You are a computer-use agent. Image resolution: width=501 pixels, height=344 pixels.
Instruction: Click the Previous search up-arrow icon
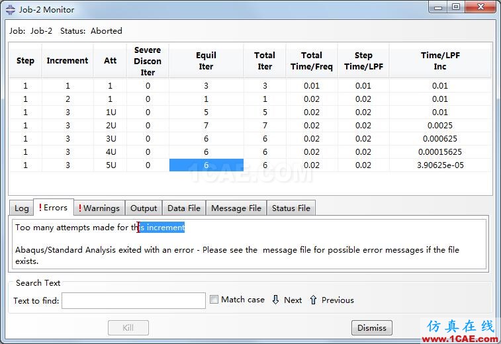tap(313, 300)
